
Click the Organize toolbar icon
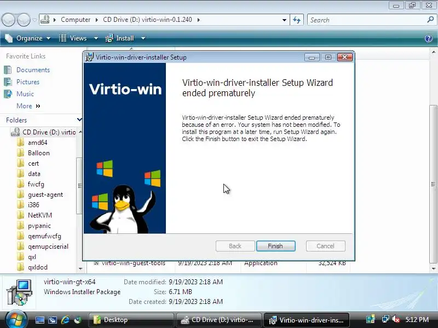pos(9,38)
